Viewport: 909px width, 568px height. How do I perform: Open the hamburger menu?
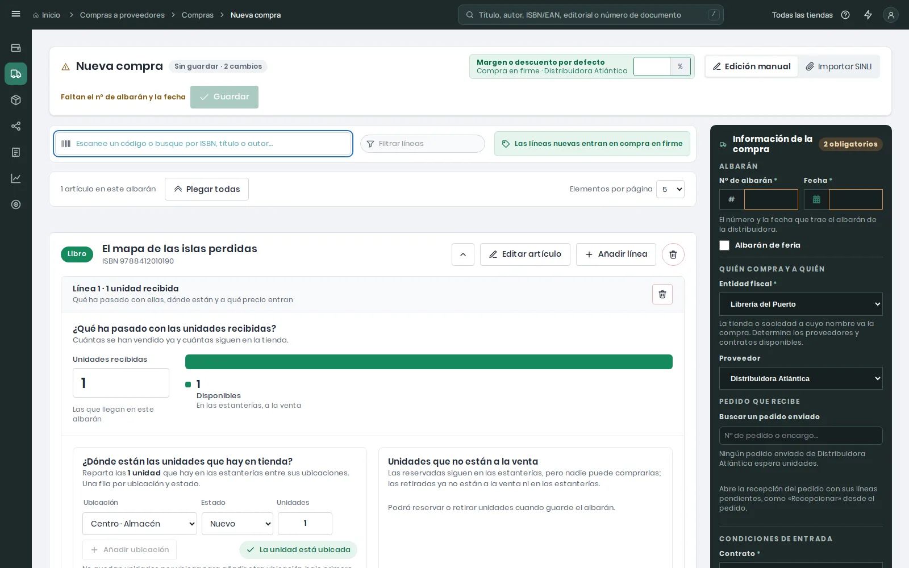(16, 14)
